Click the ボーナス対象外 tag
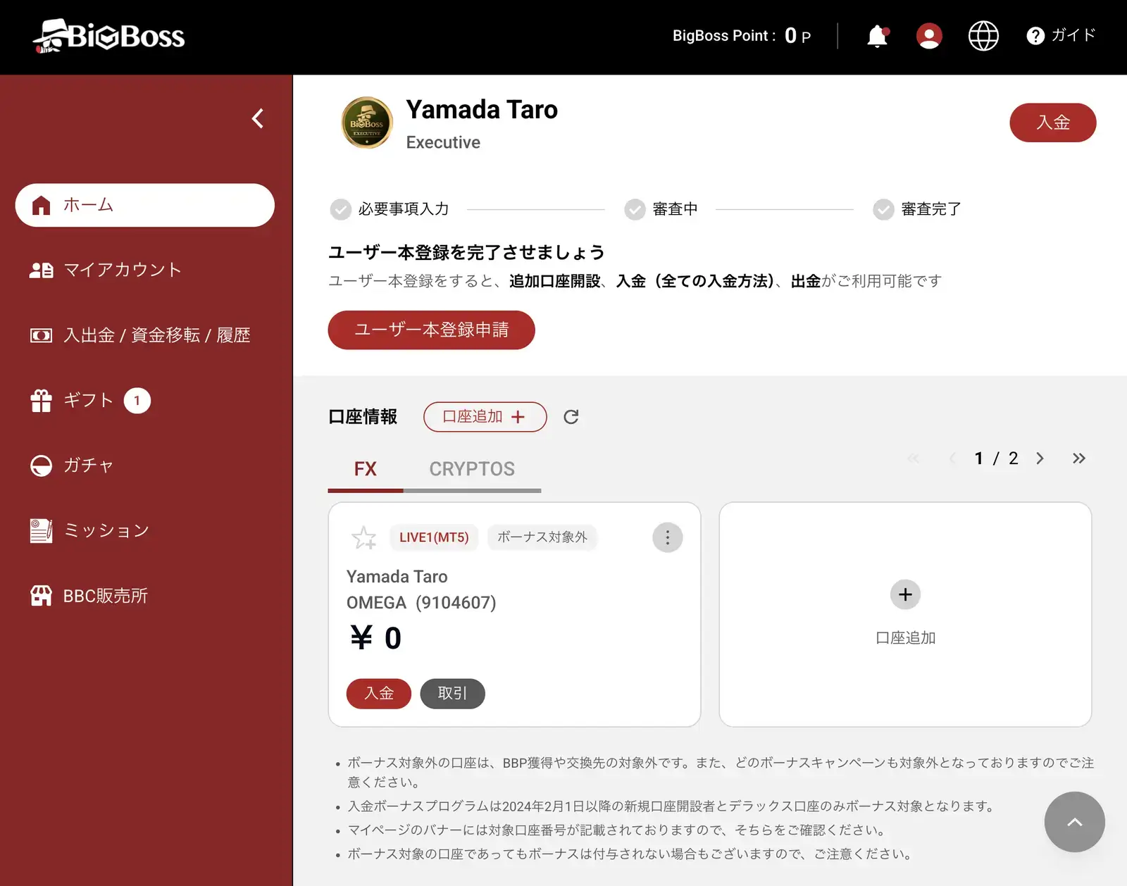1127x886 pixels. coord(542,537)
